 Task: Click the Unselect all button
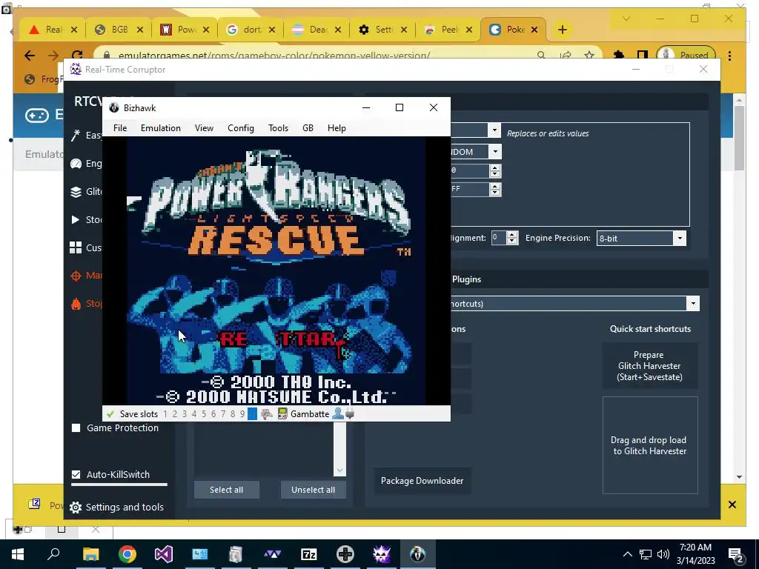[x=314, y=490]
